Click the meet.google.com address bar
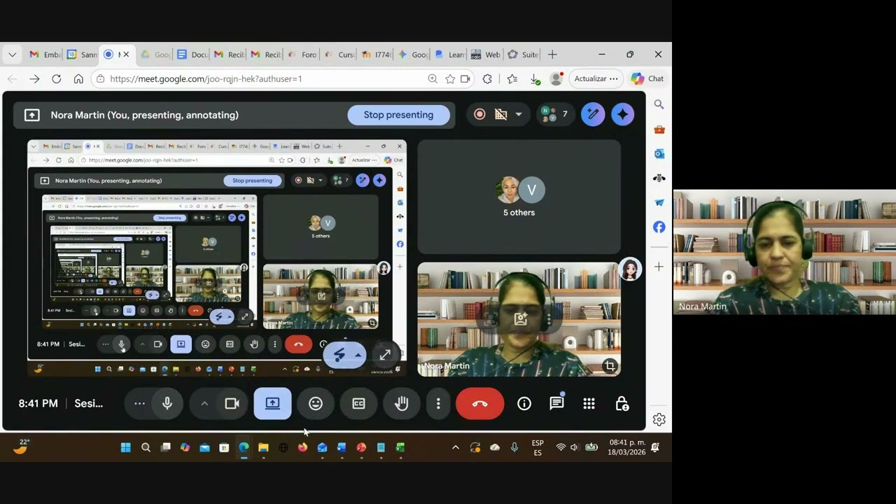This screenshot has width=896, height=504. point(206,79)
